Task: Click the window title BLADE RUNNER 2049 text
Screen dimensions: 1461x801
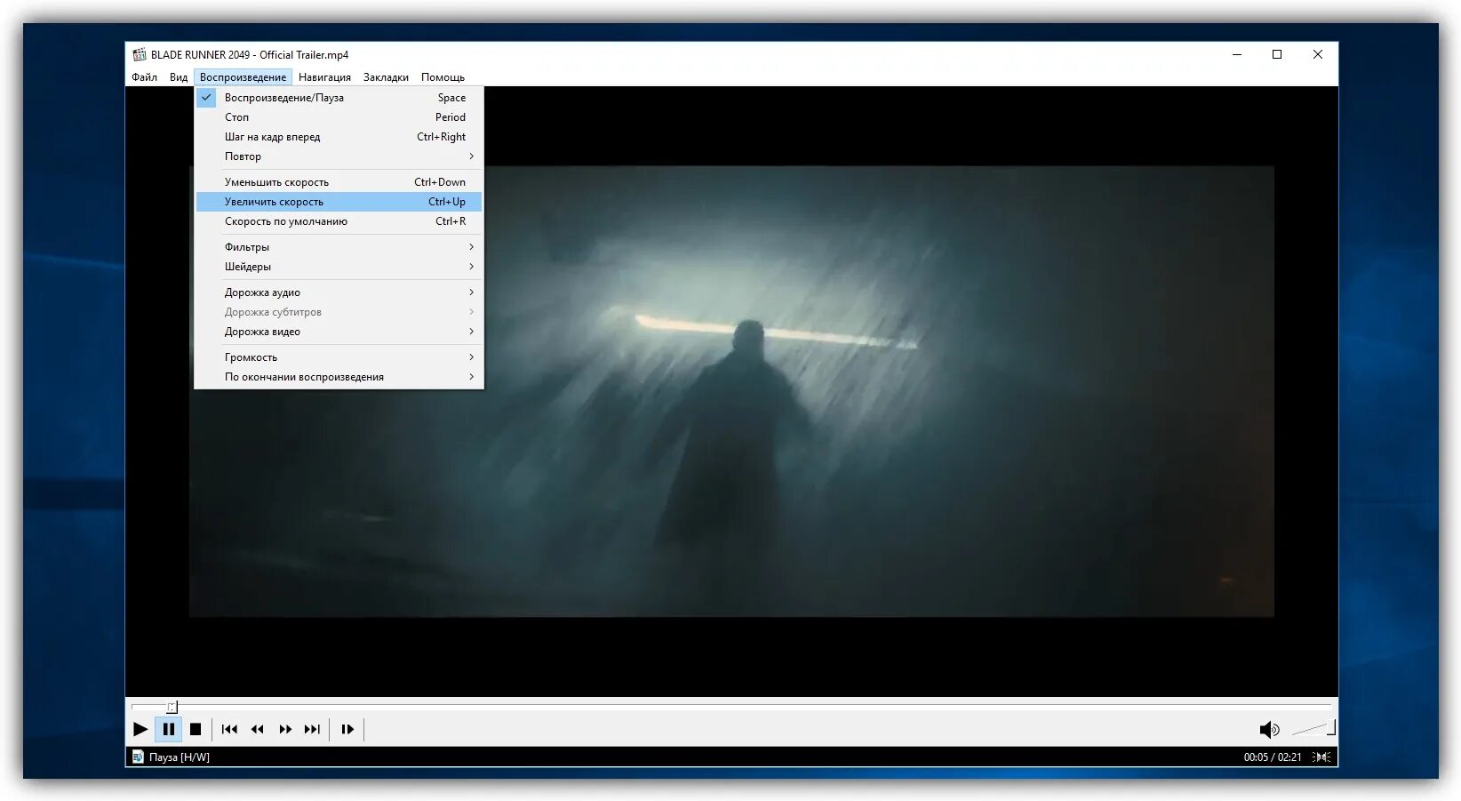Action: [x=250, y=54]
